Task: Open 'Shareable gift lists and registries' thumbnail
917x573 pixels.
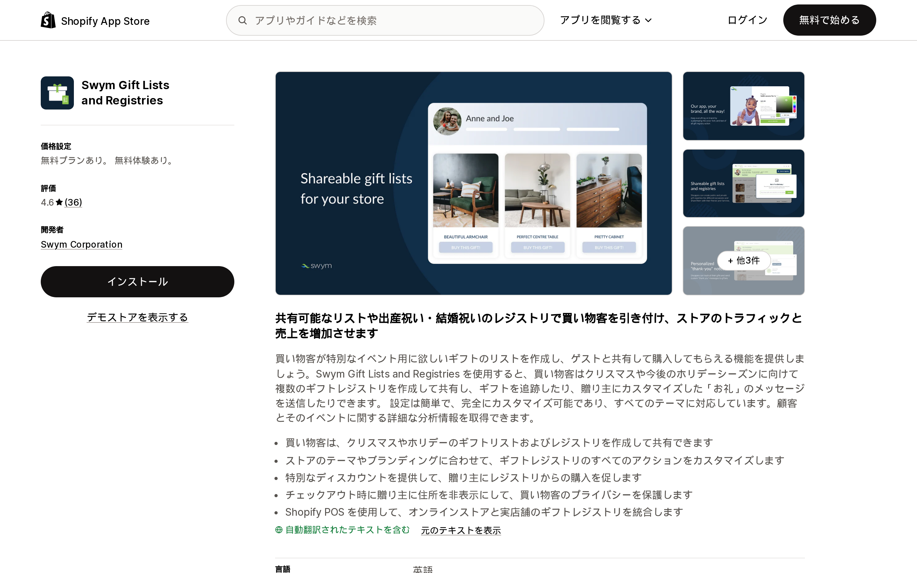Action: click(743, 183)
